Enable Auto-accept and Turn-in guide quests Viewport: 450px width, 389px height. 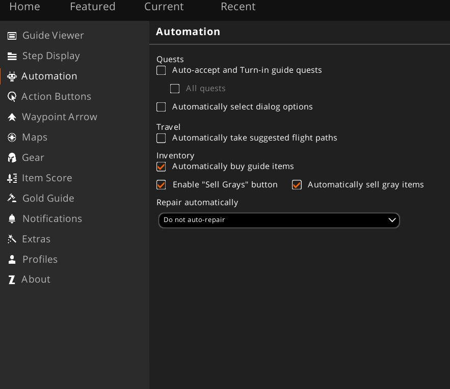(x=161, y=70)
